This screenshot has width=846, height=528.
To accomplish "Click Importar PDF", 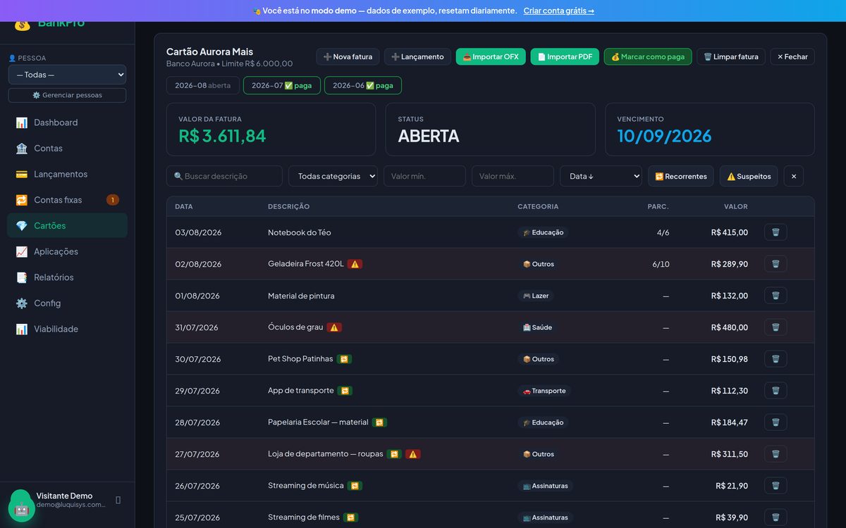I will tap(565, 56).
